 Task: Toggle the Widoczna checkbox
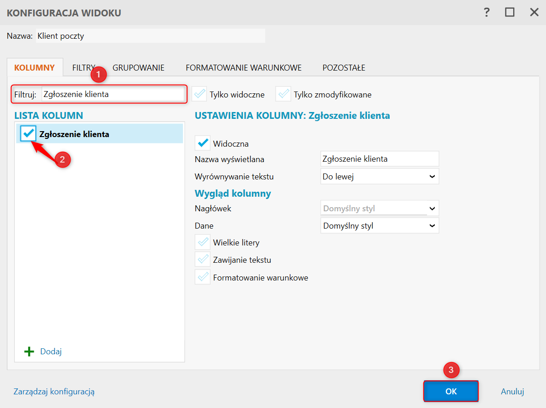pos(202,143)
